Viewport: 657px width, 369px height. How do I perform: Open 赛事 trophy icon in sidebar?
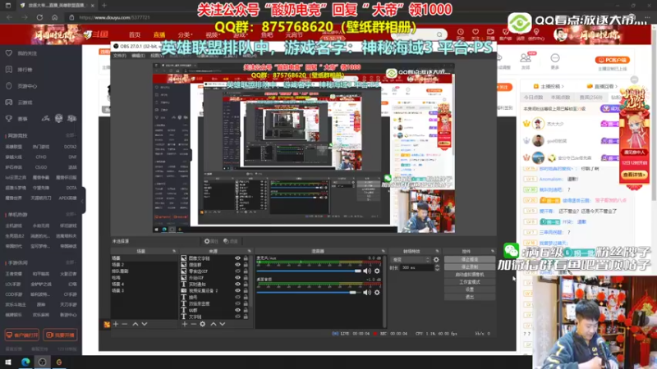9,118
